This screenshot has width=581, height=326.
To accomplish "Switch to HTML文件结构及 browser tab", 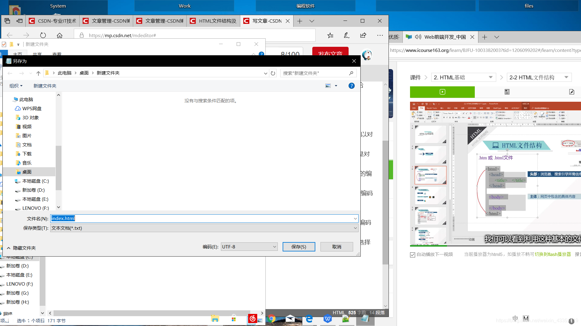I will 214,21.
